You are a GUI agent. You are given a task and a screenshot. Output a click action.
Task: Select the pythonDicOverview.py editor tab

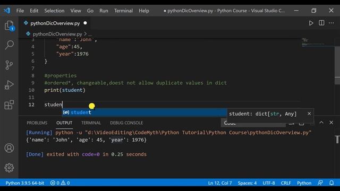coord(55,23)
